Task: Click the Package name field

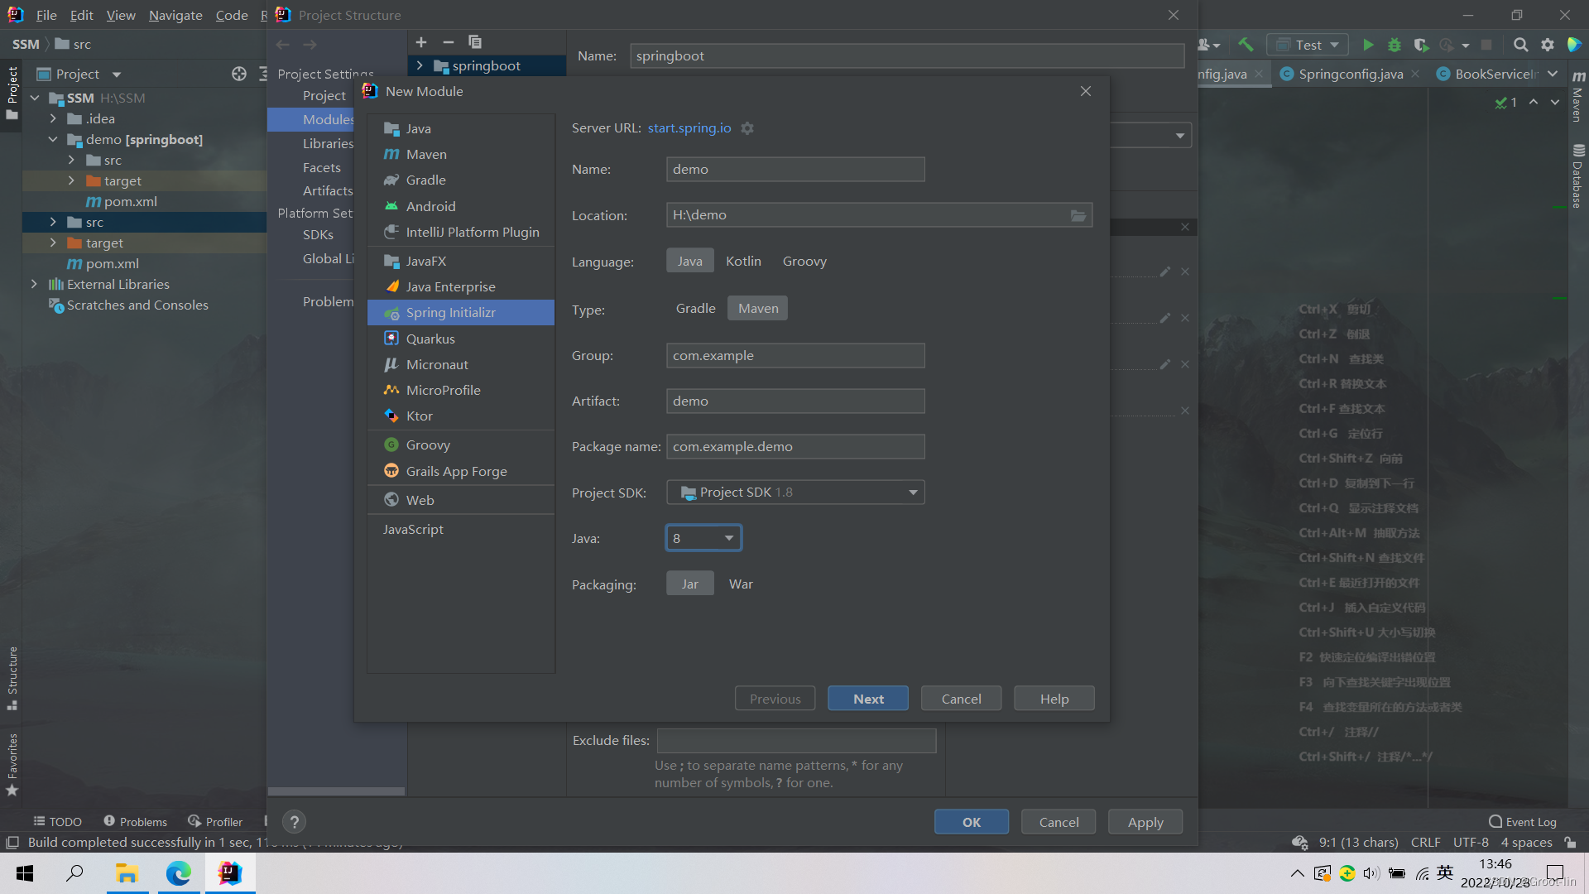Action: pyautogui.click(x=795, y=447)
